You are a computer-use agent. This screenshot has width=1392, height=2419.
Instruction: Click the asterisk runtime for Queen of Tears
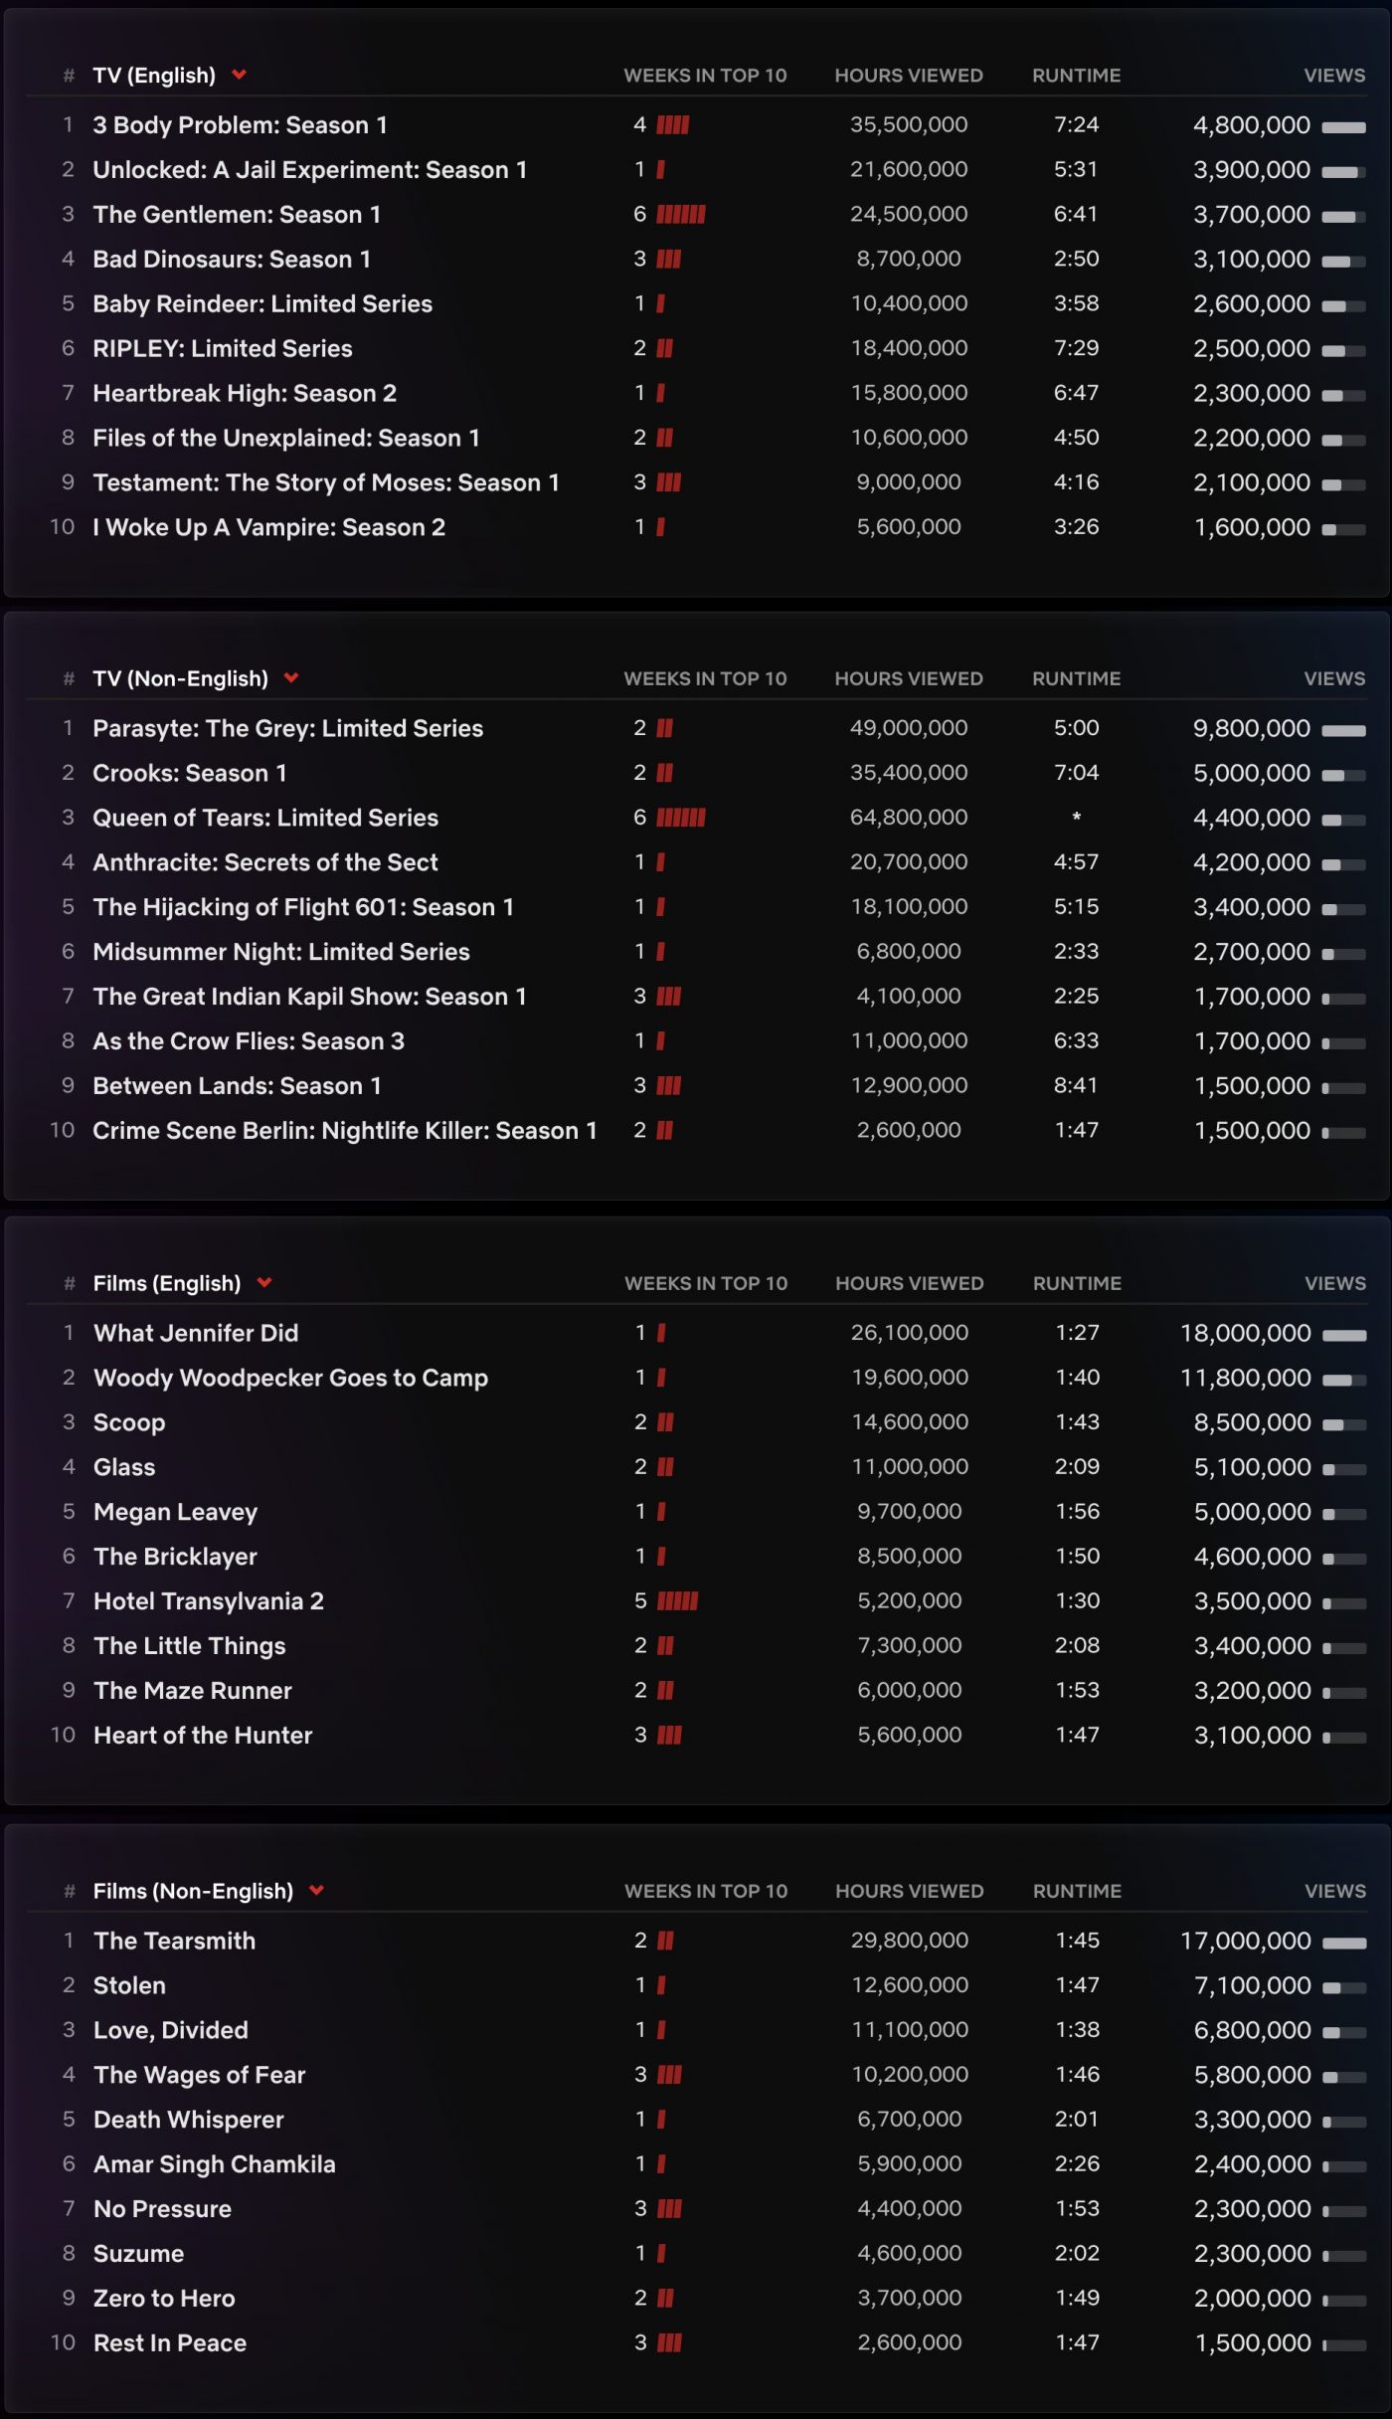(x=1076, y=818)
